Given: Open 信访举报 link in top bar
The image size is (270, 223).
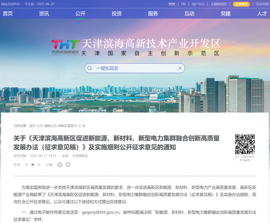Looking at the screenshot, I should [262, 4].
